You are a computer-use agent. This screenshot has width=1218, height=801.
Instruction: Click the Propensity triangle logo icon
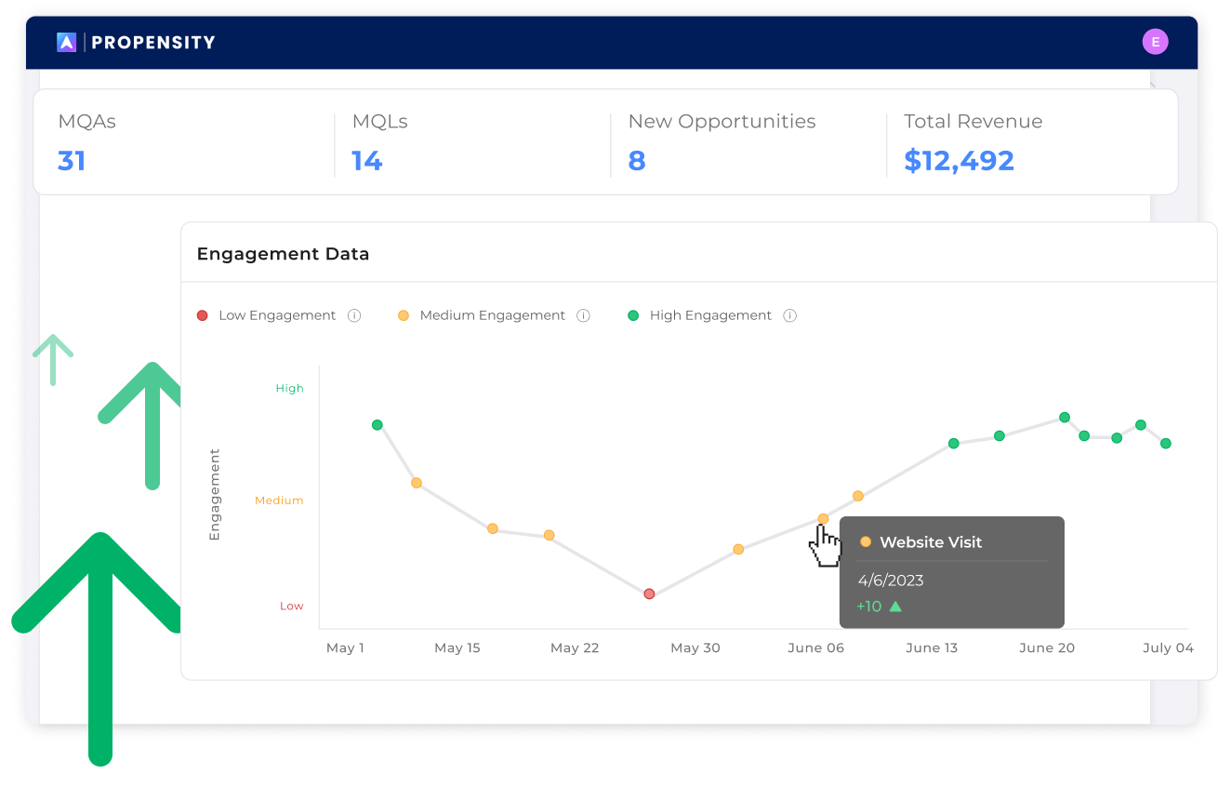(65, 41)
